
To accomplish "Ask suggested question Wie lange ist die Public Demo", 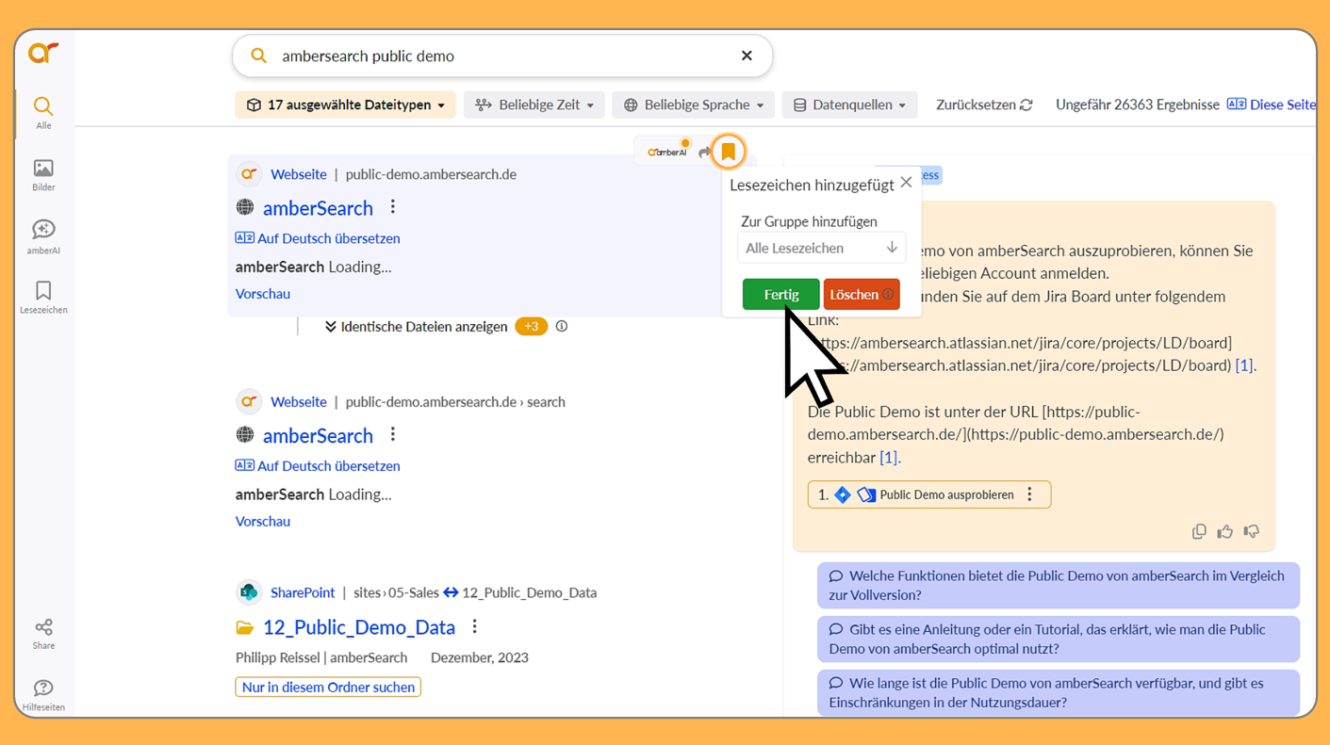I will [x=1059, y=693].
